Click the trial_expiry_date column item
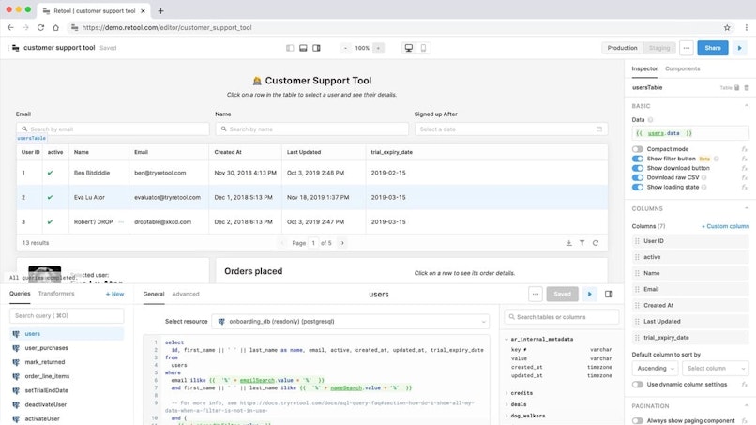 [690, 338]
